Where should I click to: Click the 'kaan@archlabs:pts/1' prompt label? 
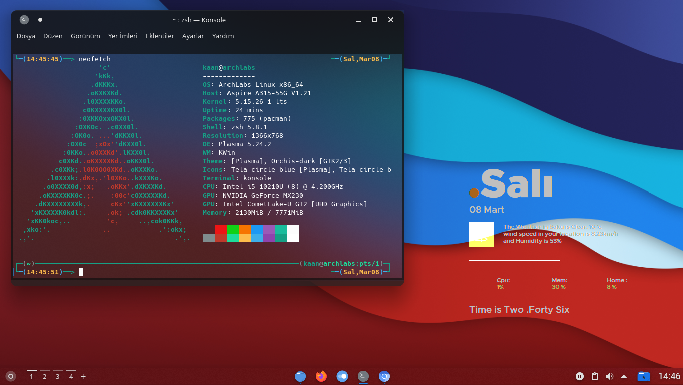341,264
